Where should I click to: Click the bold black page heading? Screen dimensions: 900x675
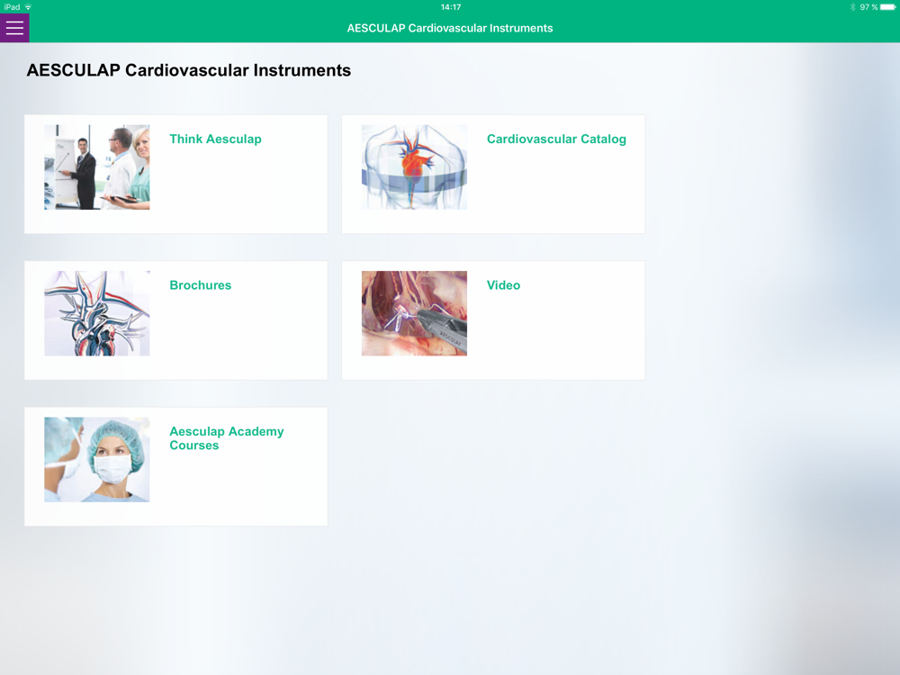click(189, 70)
